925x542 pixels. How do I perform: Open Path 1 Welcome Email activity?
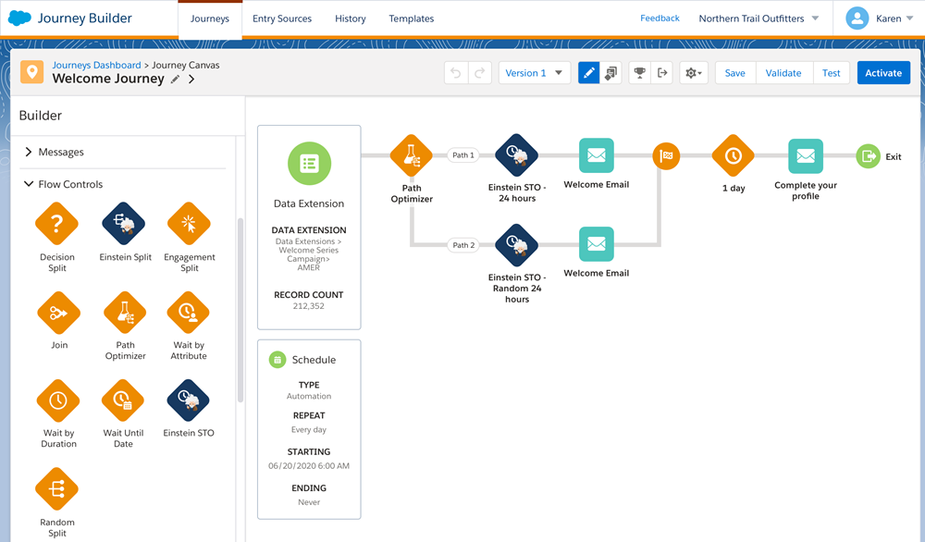597,155
